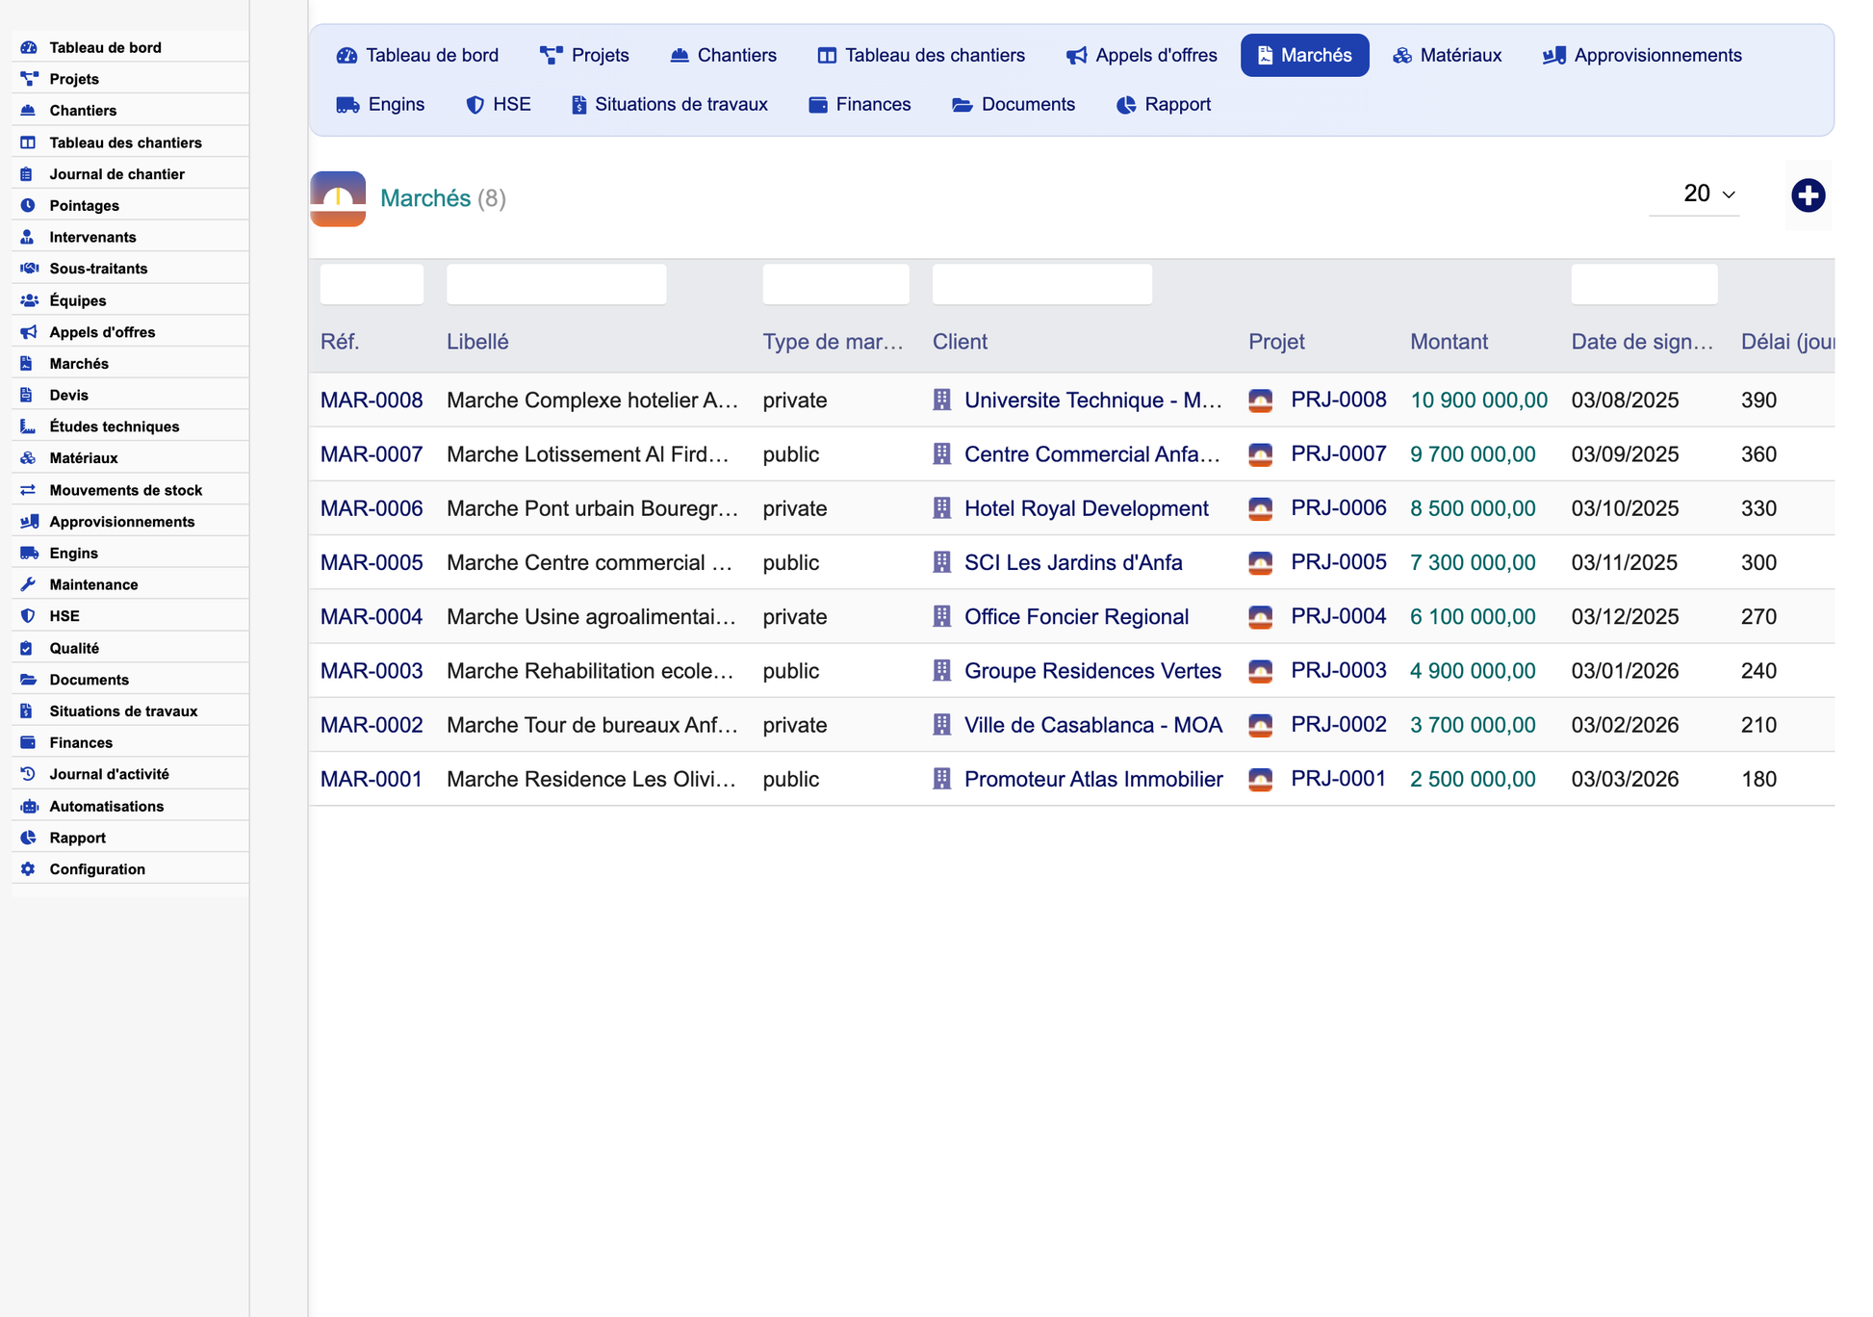This screenshot has width=1873, height=1317.
Task: Click amount 2 500 000,00
Action: pos(1473,779)
